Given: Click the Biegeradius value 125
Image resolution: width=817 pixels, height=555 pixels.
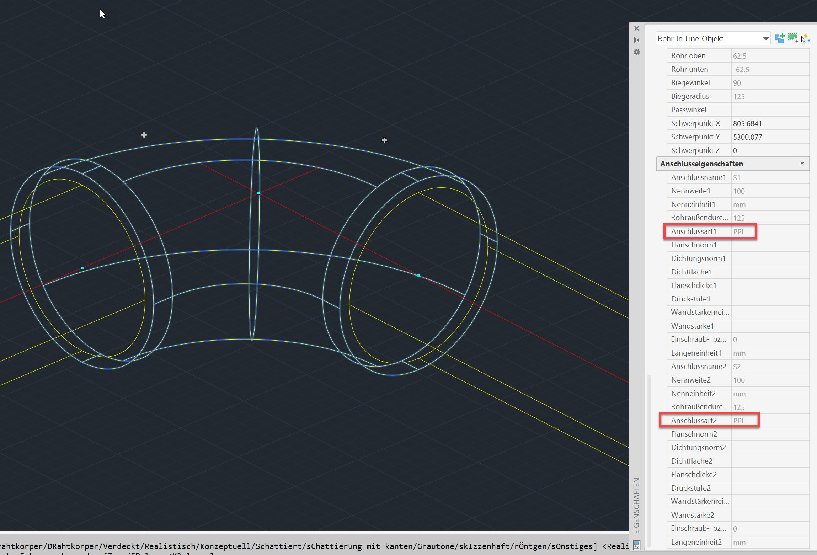Looking at the screenshot, I should pos(739,96).
